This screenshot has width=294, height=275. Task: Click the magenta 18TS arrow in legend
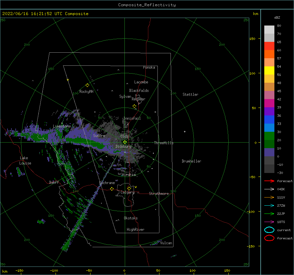point(269,222)
